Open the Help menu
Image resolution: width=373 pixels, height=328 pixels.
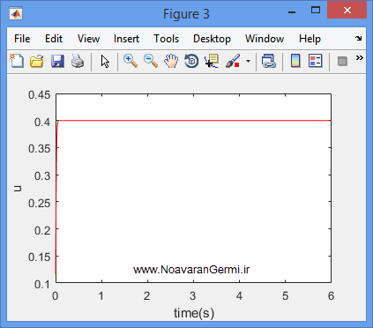[310, 39]
